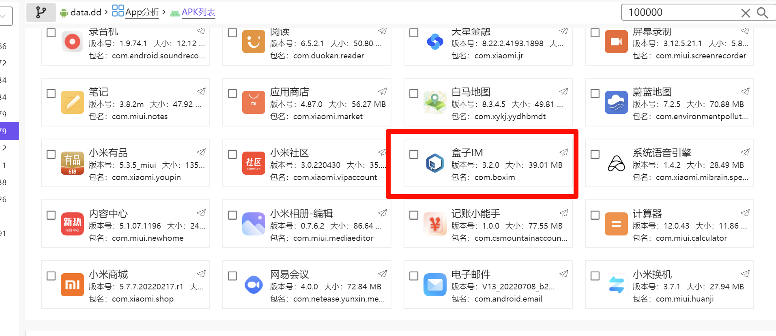Click the send arrow icon on 小米相册-编辑 card
This screenshot has height=336, width=776.
(383, 213)
